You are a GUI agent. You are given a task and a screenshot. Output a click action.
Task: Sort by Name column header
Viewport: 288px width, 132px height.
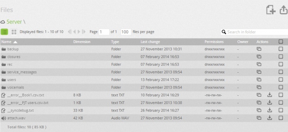tap(6, 42)
